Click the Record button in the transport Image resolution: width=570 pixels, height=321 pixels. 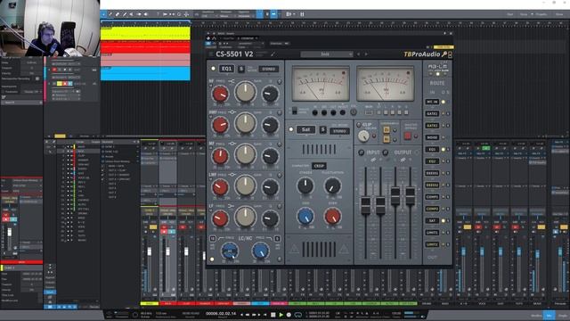pos(289,315)
